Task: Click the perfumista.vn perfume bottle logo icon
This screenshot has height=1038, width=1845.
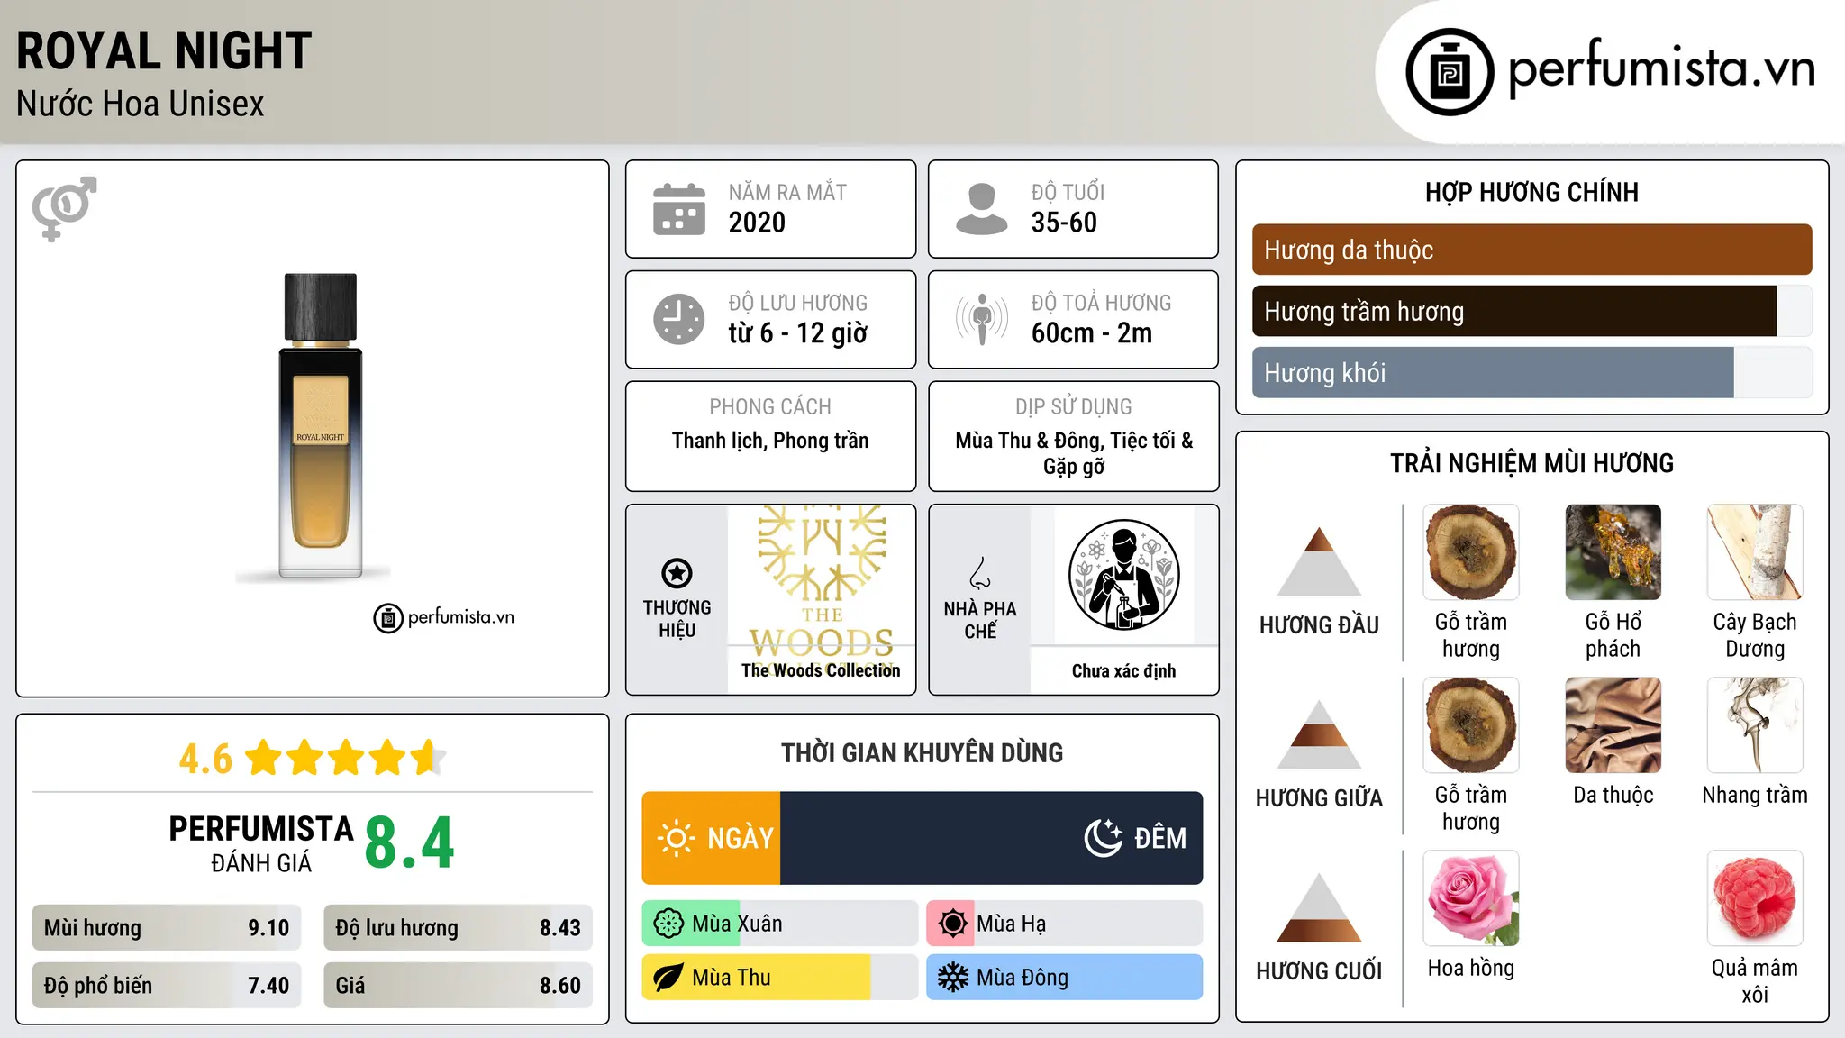Action: point(1450,72)
